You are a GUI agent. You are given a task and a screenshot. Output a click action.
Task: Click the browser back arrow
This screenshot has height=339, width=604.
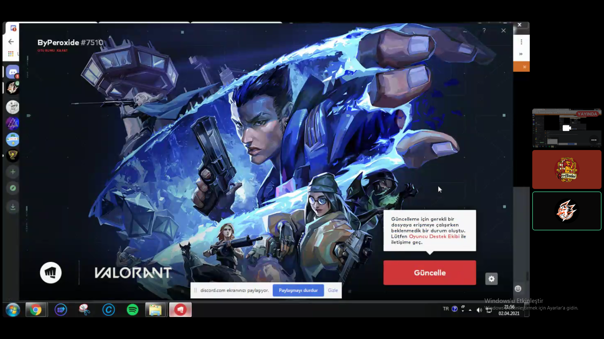[11, 42]
